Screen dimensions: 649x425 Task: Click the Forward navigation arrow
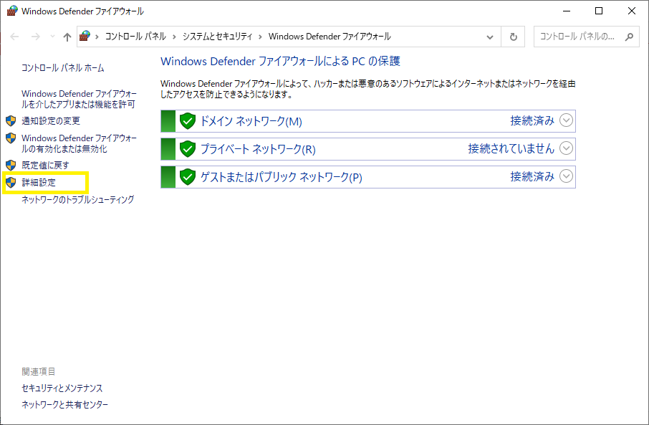tap(36, 37)
